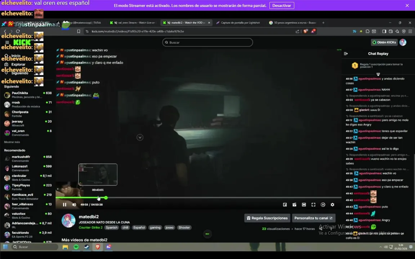This screenshot has height=259, width=415.
Task: Click the Kick Buscar search field
Action: click(207, 42)
